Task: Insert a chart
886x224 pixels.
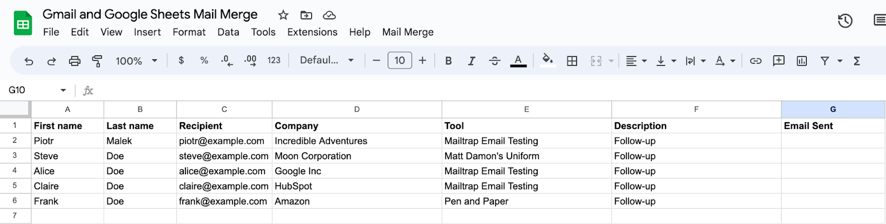Action: tap(802, 61)
